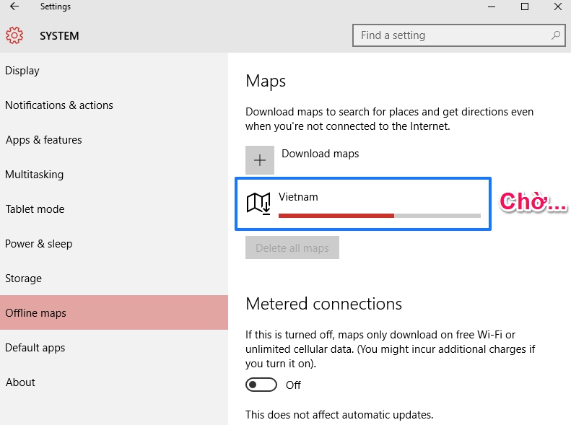Open Multitasking settings
Screen dimensions: 571x425
pyautogui.click(x=35, y=175)
